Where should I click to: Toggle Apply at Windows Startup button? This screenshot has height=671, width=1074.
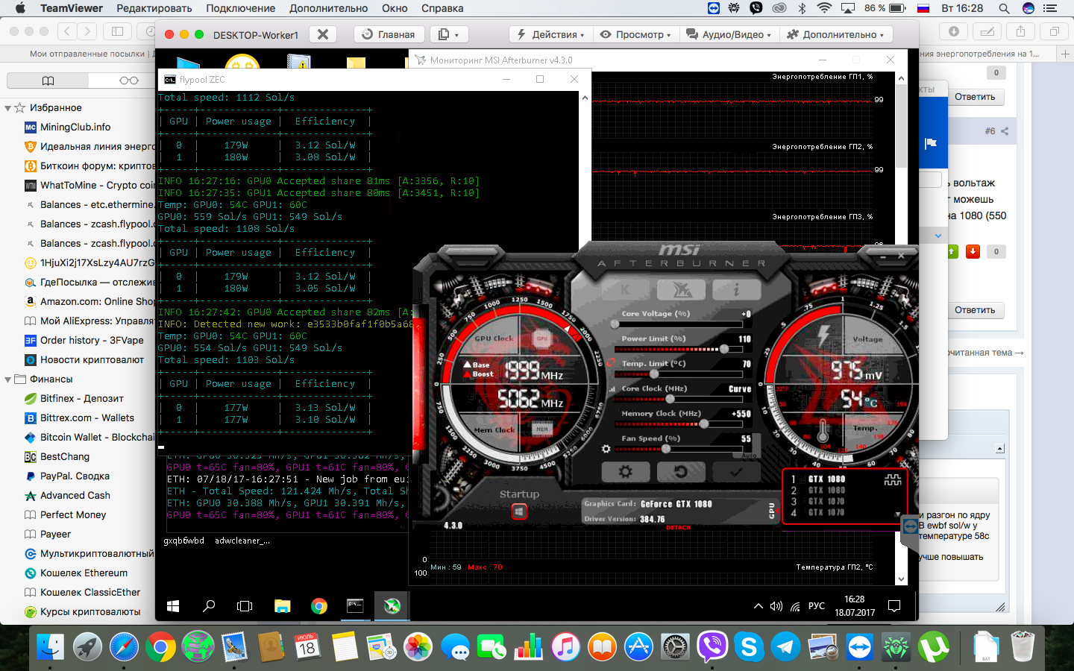(x=519, y=511)
